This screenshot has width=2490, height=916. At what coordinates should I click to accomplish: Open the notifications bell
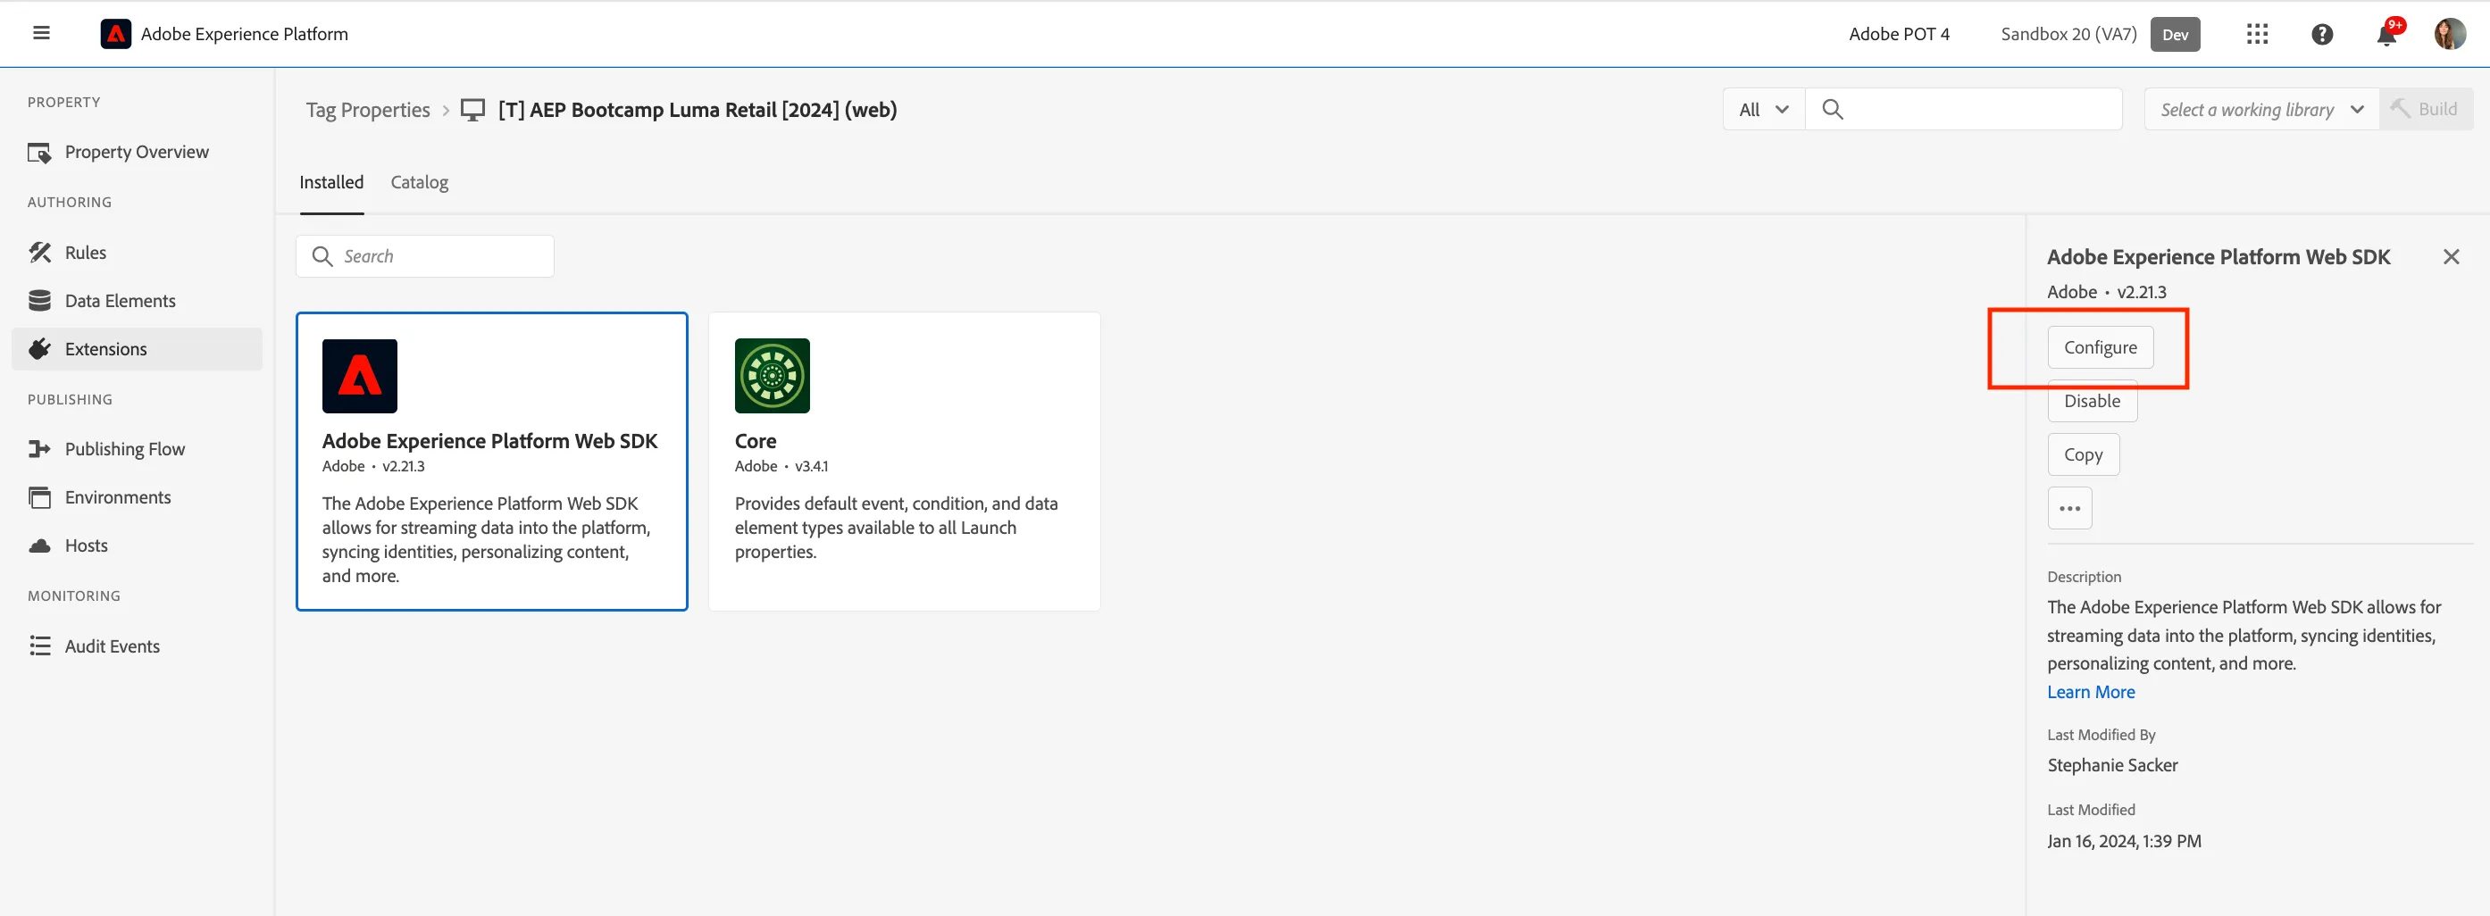pyautogui.click(x=2386, y=34)
